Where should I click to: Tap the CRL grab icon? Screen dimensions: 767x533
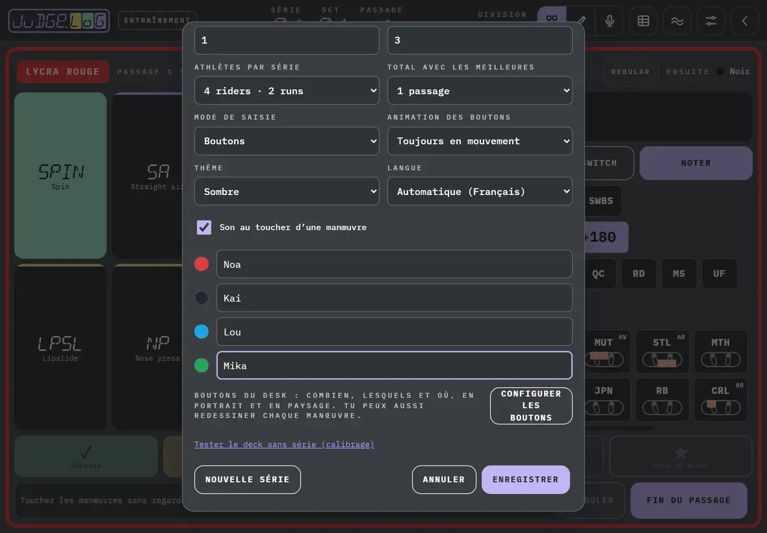721,400
